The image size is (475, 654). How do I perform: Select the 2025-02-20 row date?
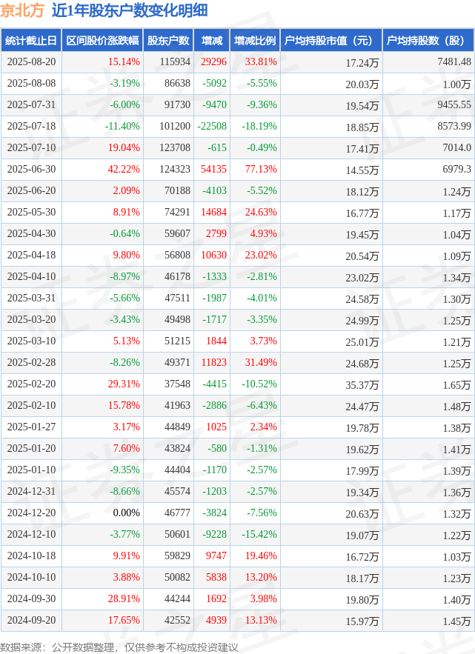[31, 384]
